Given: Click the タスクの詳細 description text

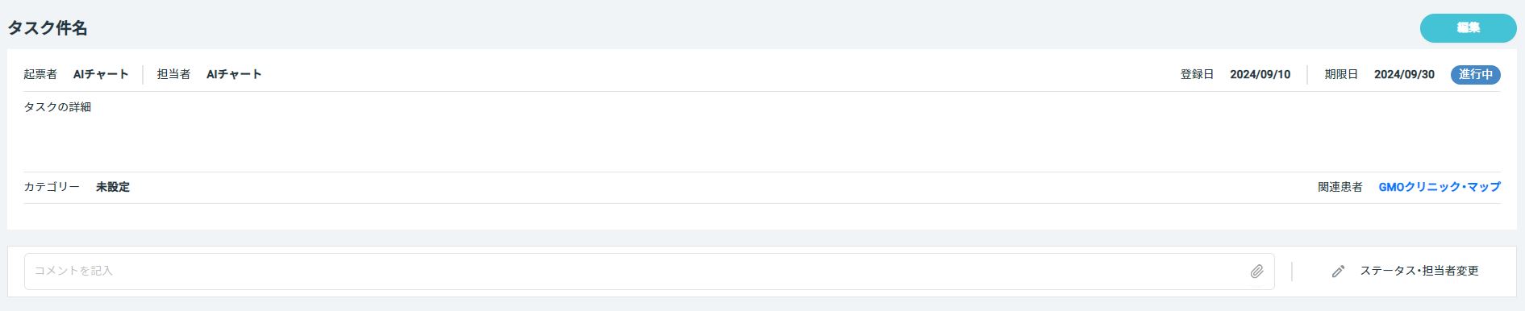Looking at the screenshot, I should 57,107.
